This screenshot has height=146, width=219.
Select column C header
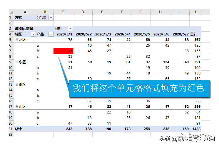pyautogui.click(x=63, y=12)
